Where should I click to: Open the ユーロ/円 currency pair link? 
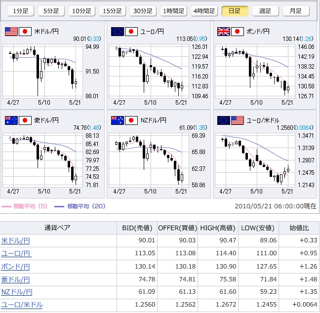pyautogui.click(x=16, y=253)
